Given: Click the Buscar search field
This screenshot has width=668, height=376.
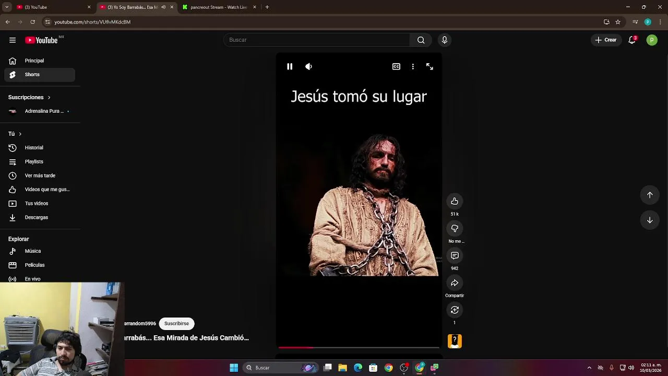Looking at the screenshot, I should tap(317, 40).
